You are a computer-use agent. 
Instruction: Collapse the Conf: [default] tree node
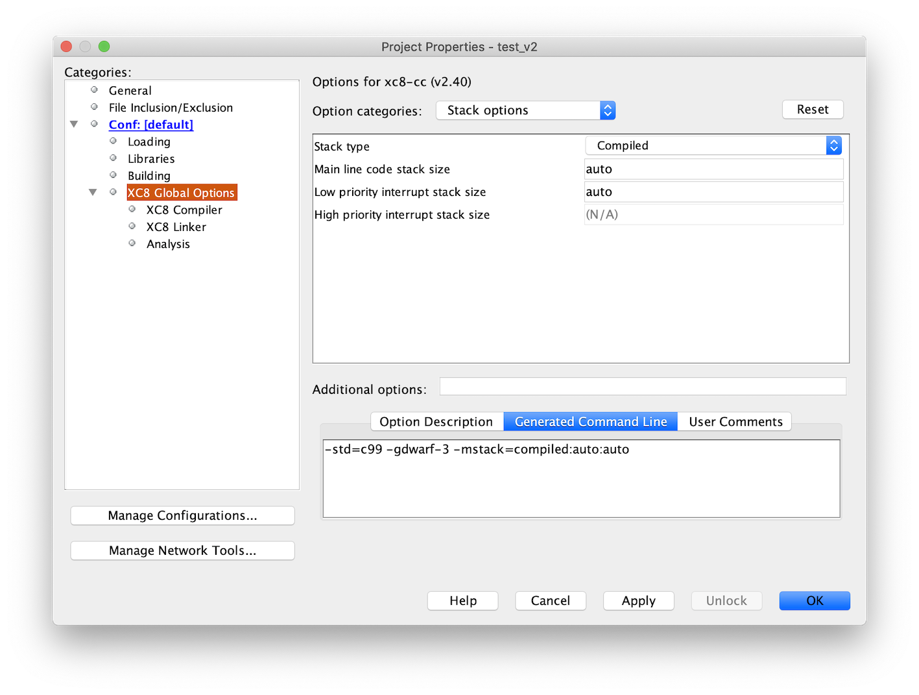(74, 124)
